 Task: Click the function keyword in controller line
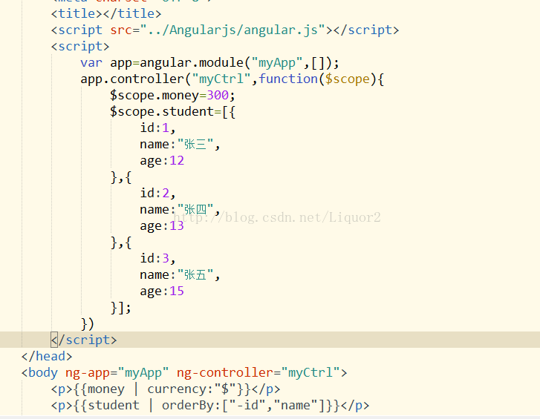[288, 79]
